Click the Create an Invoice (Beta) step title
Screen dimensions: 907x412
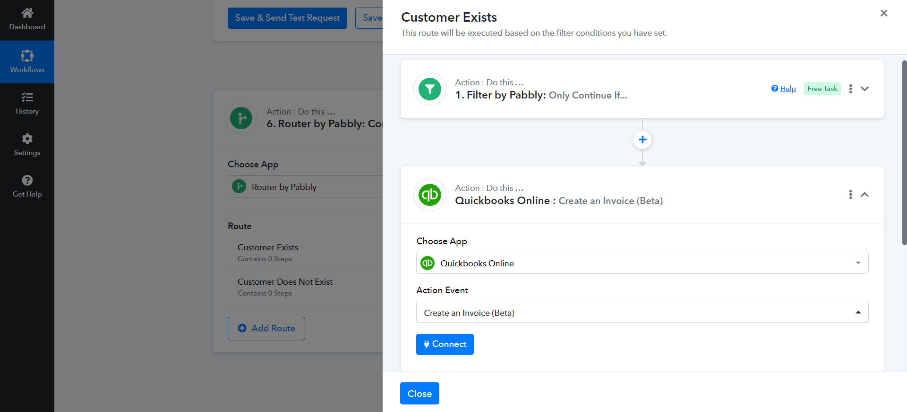coord(559,201)
